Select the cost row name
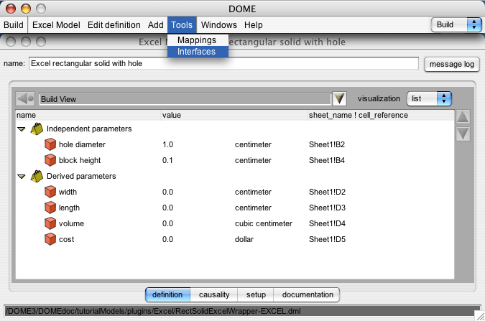Viewport: 485px width, 321px height. pyautogui.click(x=66, y=239)
